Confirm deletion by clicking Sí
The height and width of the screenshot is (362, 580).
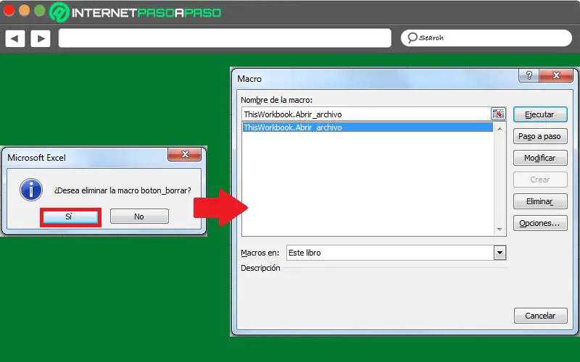70,216
